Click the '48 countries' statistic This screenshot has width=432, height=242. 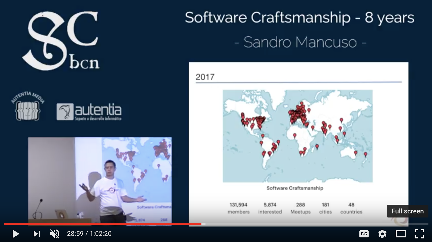tap(351, 208)
